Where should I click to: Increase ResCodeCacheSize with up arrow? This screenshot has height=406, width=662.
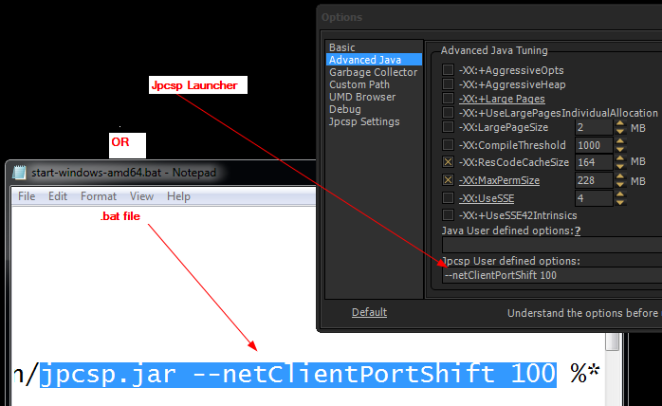click(619, 158)
